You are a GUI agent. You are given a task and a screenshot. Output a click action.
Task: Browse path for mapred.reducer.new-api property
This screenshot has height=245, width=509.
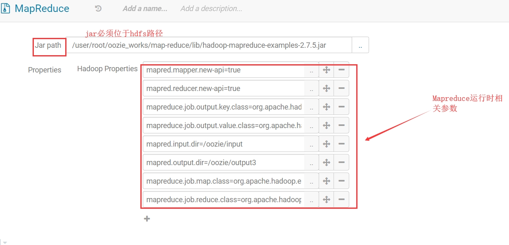311,88
